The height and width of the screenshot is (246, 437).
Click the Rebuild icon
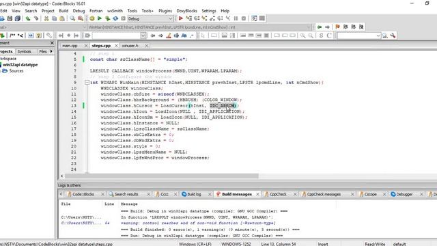(x=115, y=18)
